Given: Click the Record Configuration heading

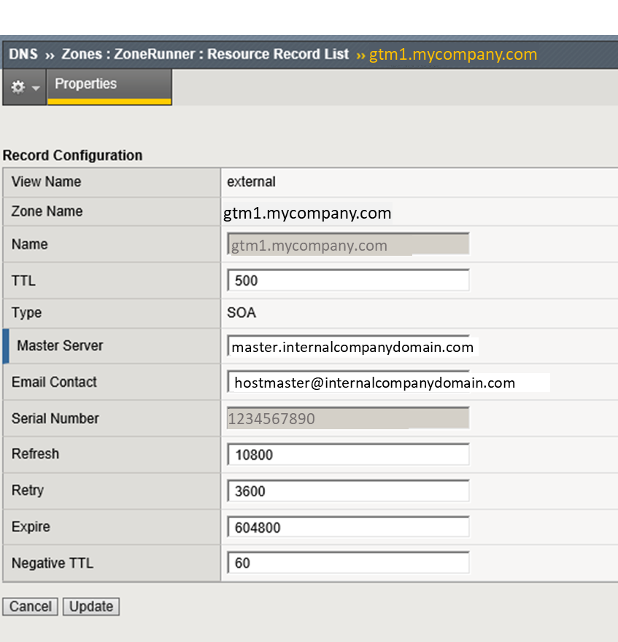Looking at the screenshot, I should click(72, 155).
